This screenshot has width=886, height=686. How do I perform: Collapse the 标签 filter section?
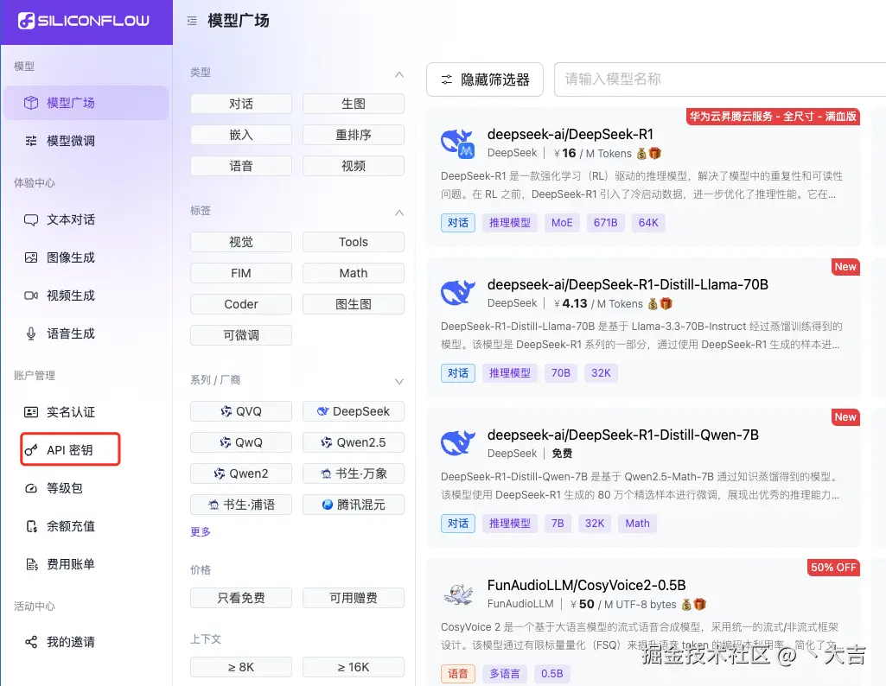(x=399, y=213)
